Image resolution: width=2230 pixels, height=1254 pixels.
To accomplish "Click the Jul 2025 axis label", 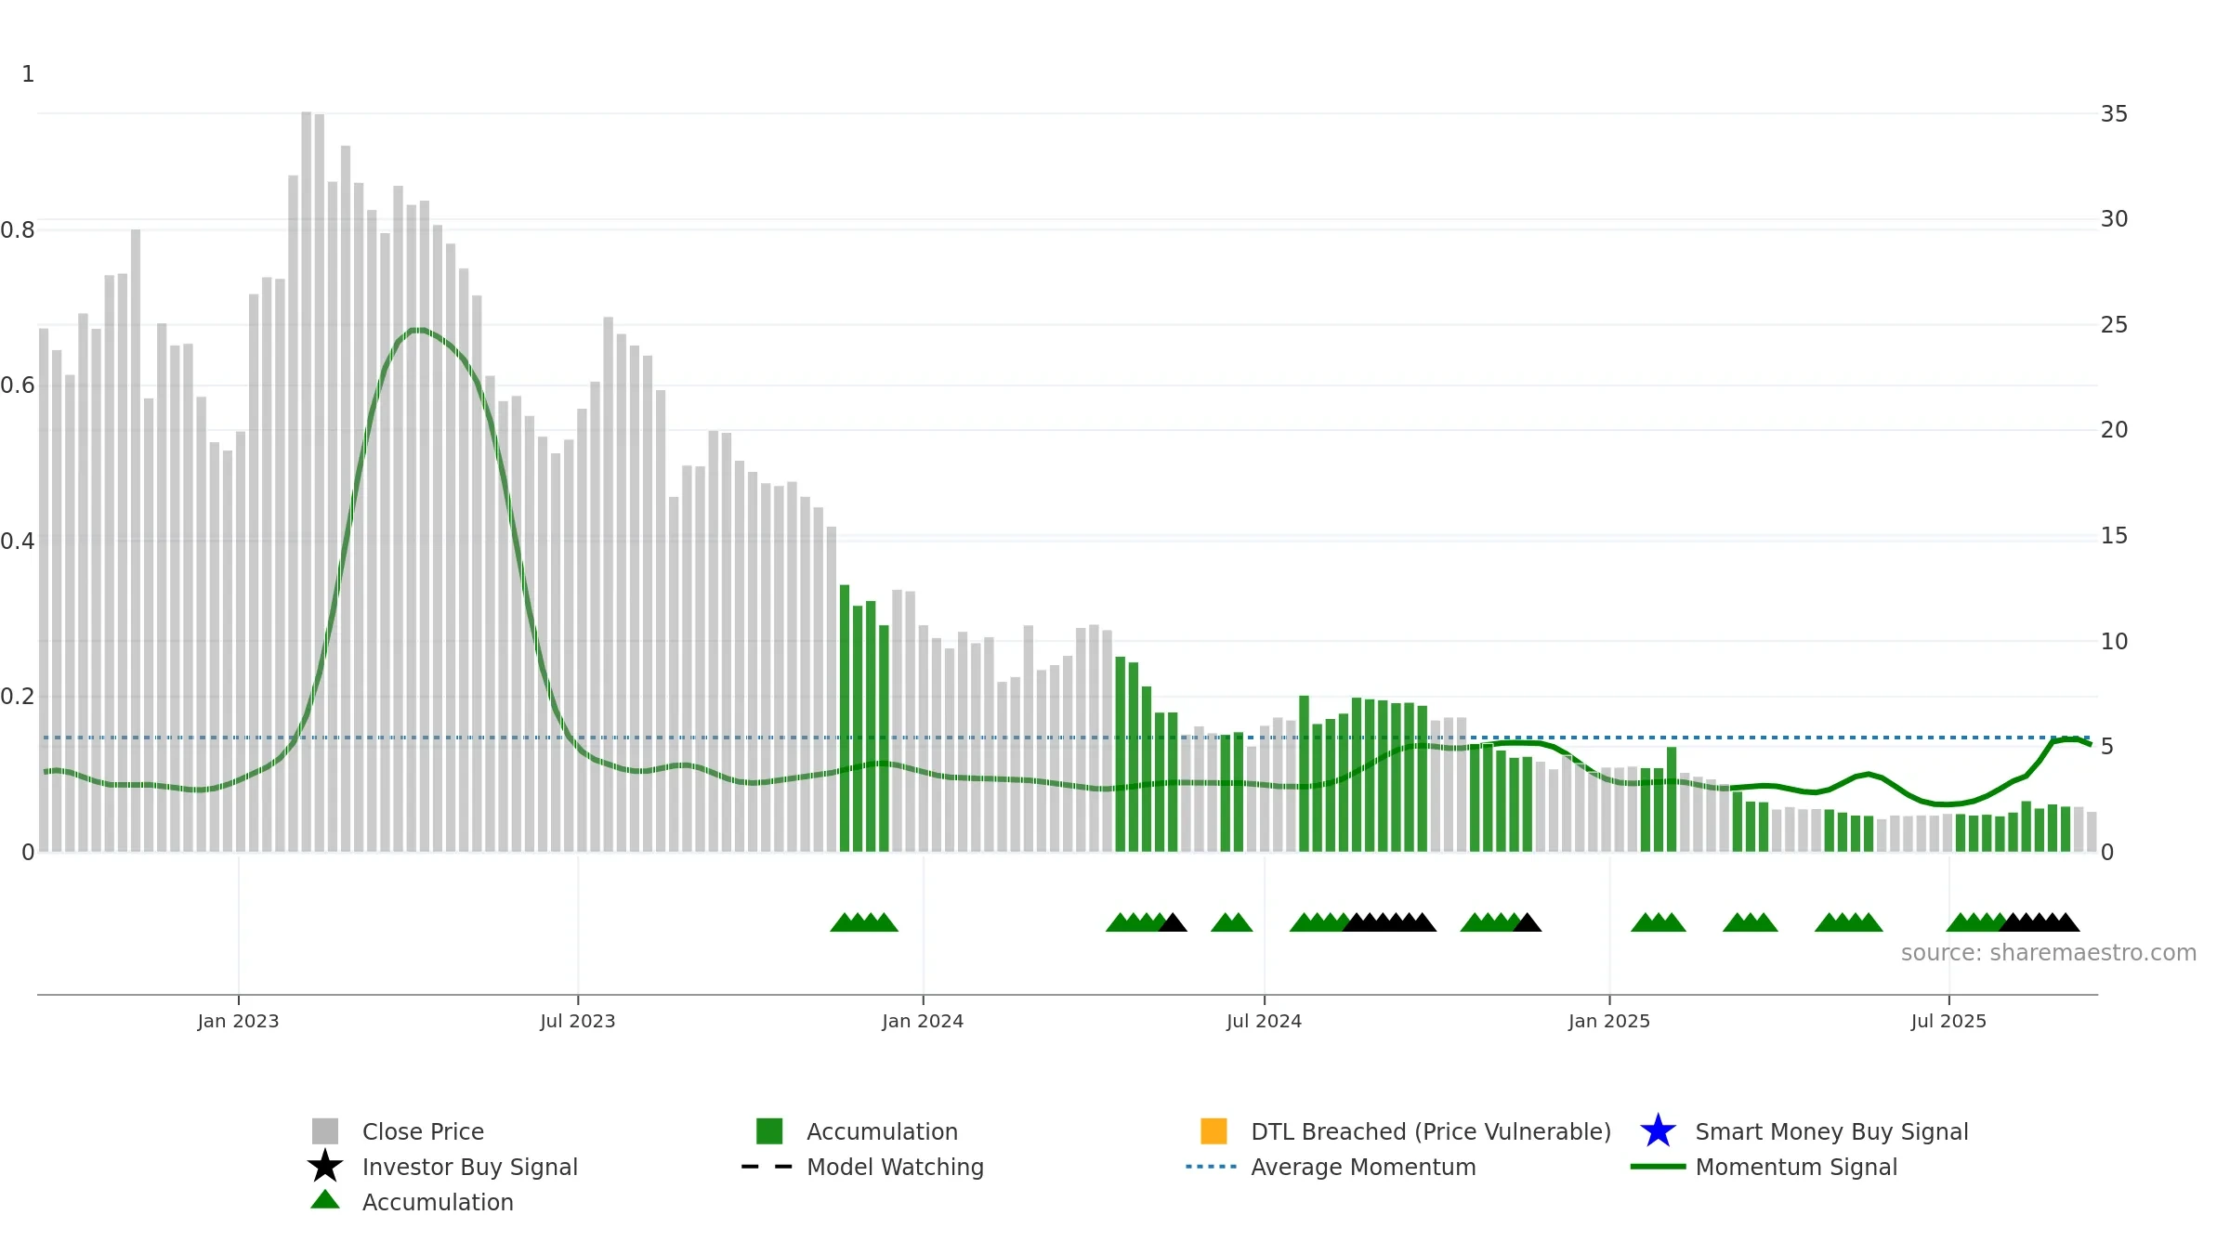I will point(1948,1022).
